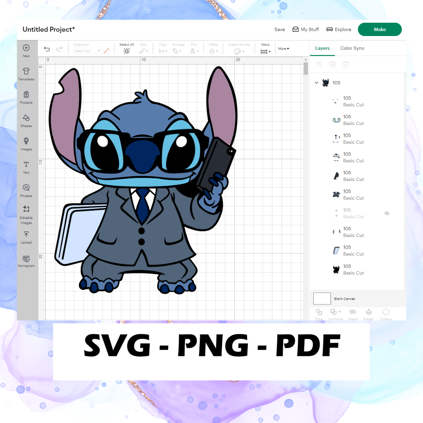The image size is (423, 423).
Task: Open the Warp dropdown
Action: click(x=266, y=51)
